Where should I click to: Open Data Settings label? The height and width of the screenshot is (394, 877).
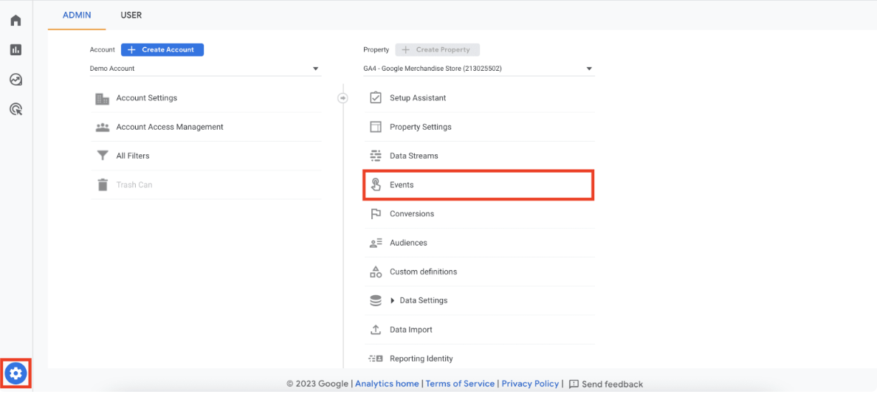pos(424,301)
